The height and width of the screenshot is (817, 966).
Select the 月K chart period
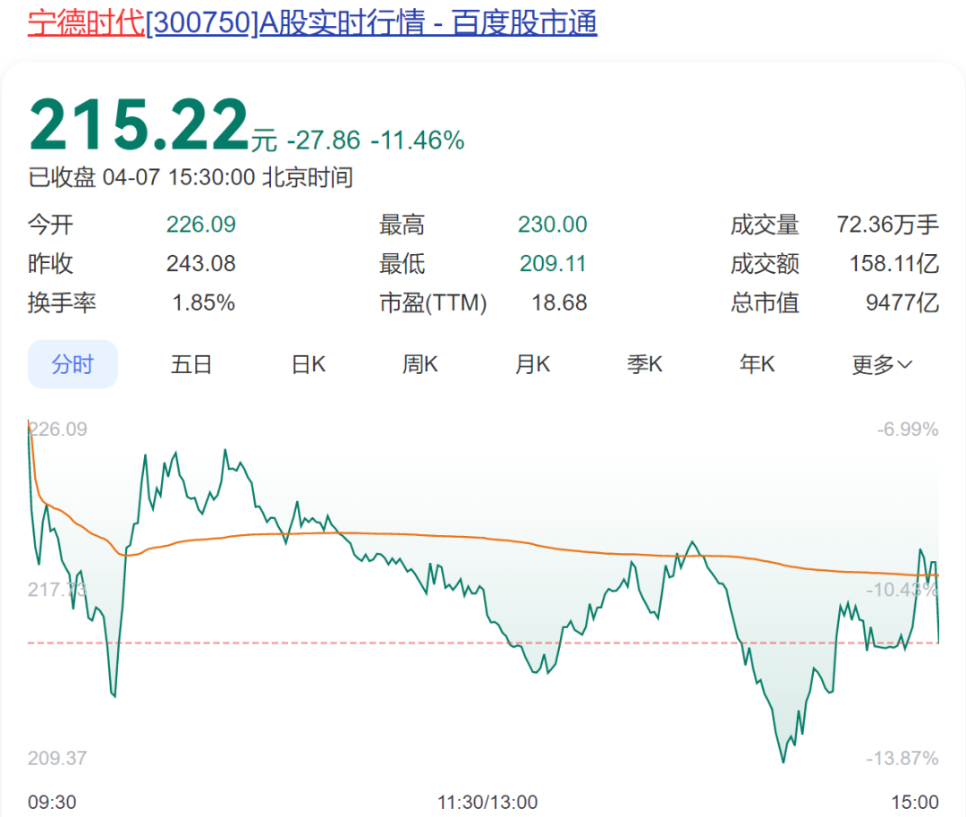tap(532, 363)
